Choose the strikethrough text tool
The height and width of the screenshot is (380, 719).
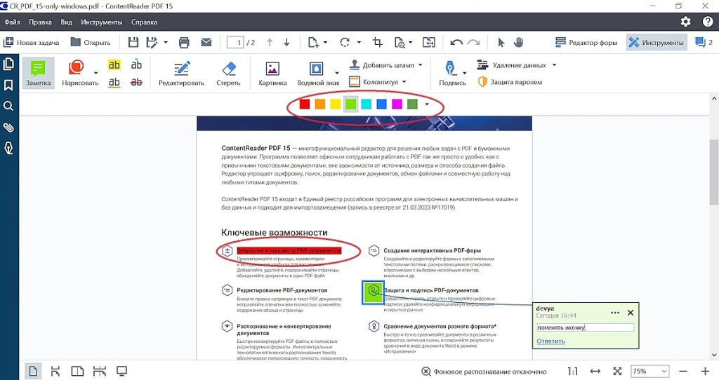[x=136, y=82]
